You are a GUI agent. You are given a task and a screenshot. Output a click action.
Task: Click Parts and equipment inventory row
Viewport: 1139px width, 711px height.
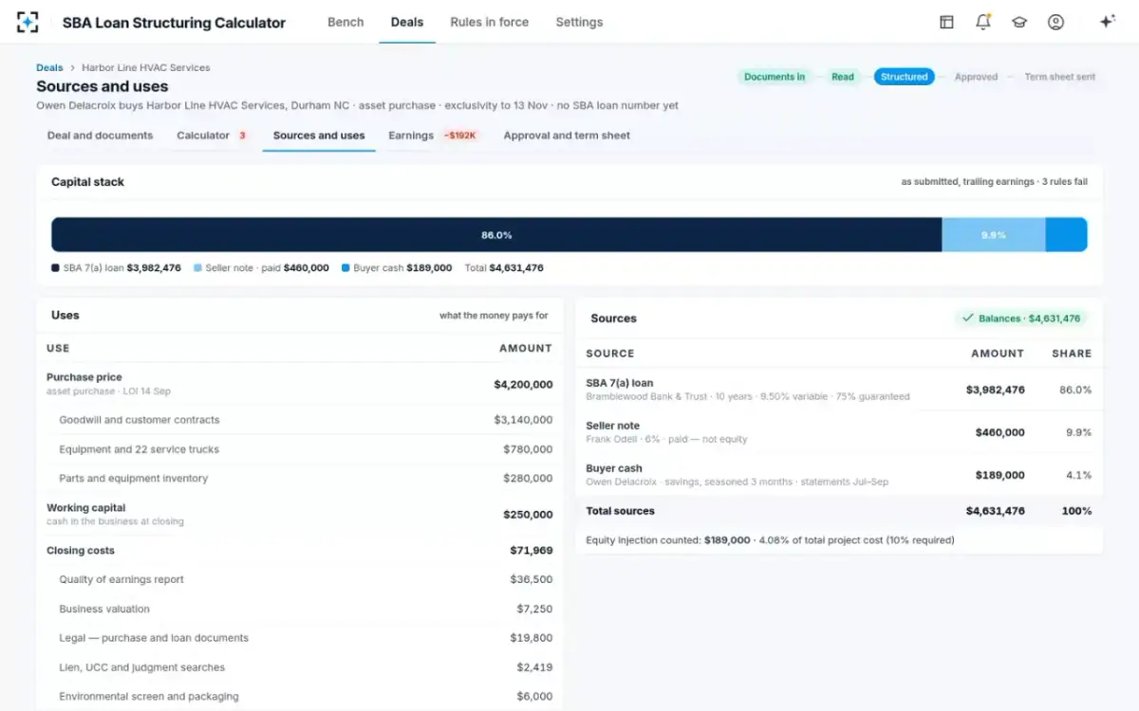point(299,479)
